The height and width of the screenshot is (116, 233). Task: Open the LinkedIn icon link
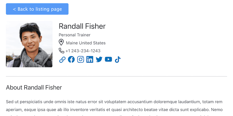(90, 60)
